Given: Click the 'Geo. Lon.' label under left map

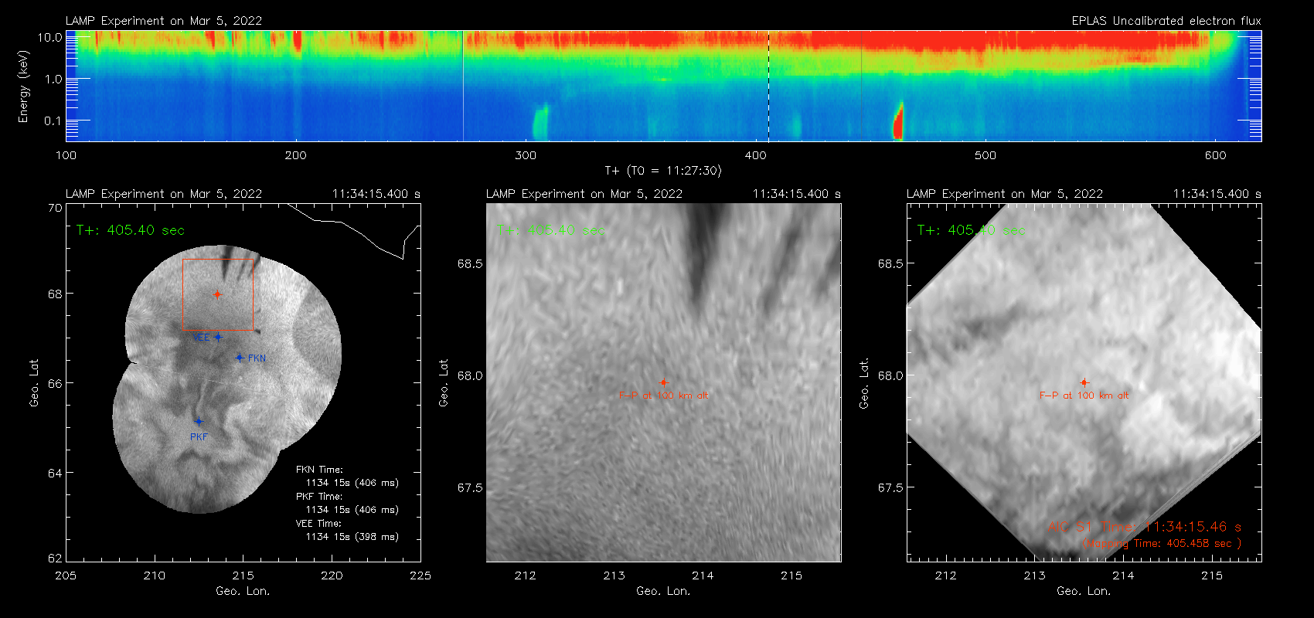Looking at the screenshot, I should (x=243, y=591).
